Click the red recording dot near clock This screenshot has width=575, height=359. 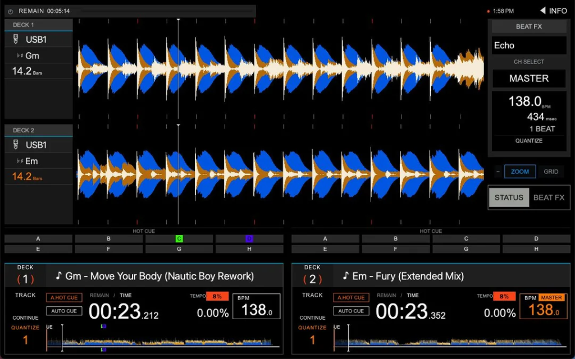pos(488,11)
